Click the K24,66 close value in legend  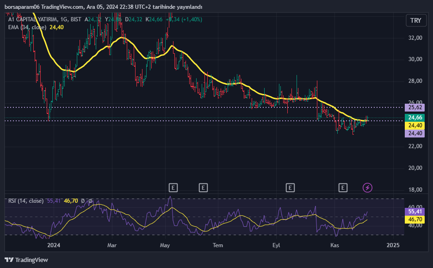coord(154,19)
